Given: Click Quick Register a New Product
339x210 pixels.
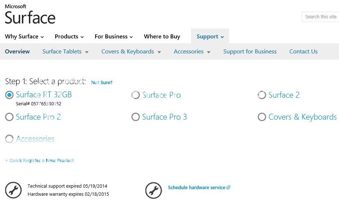Looking at the screenshot, I should click(40, 161).
